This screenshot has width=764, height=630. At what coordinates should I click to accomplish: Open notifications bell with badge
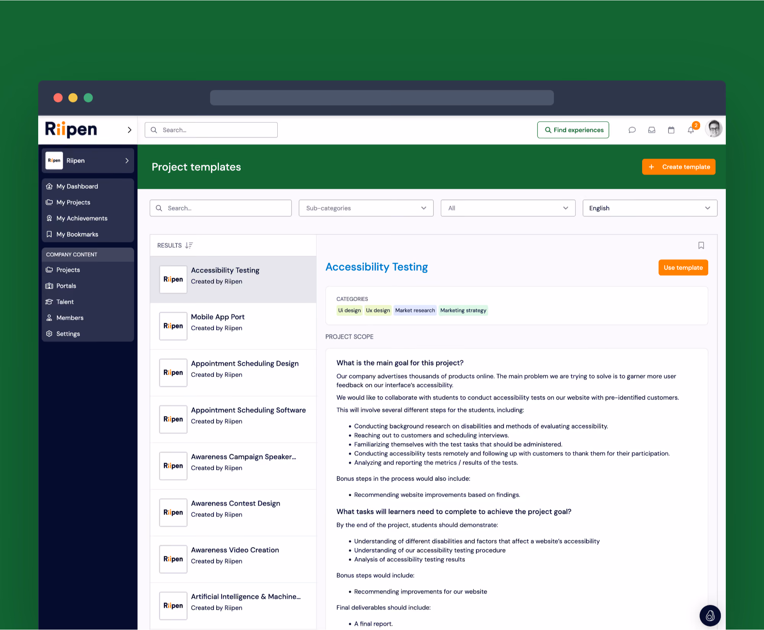pos(691,130)
